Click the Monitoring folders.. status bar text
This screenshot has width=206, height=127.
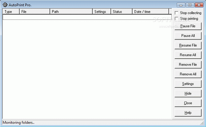point(19,123)
